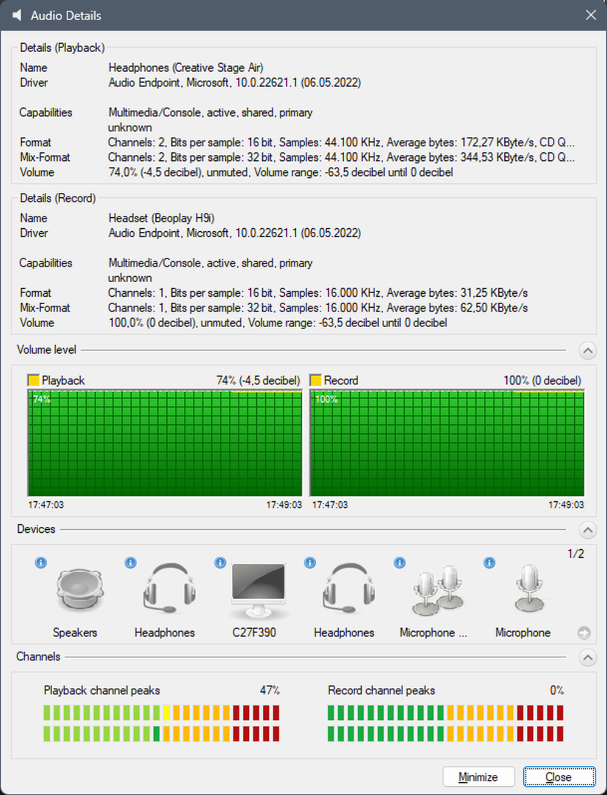The width and height of the screenshot is (607, 795).
Task: Toggle the yellow Record graph checkbox
Action: pyautogui.click(x=316, y=381)
